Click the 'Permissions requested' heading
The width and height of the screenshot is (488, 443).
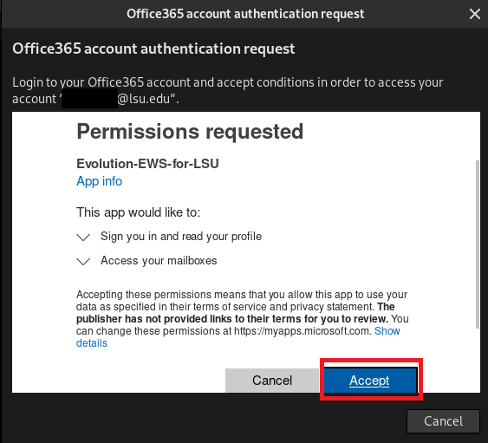[x=190, y=132]
